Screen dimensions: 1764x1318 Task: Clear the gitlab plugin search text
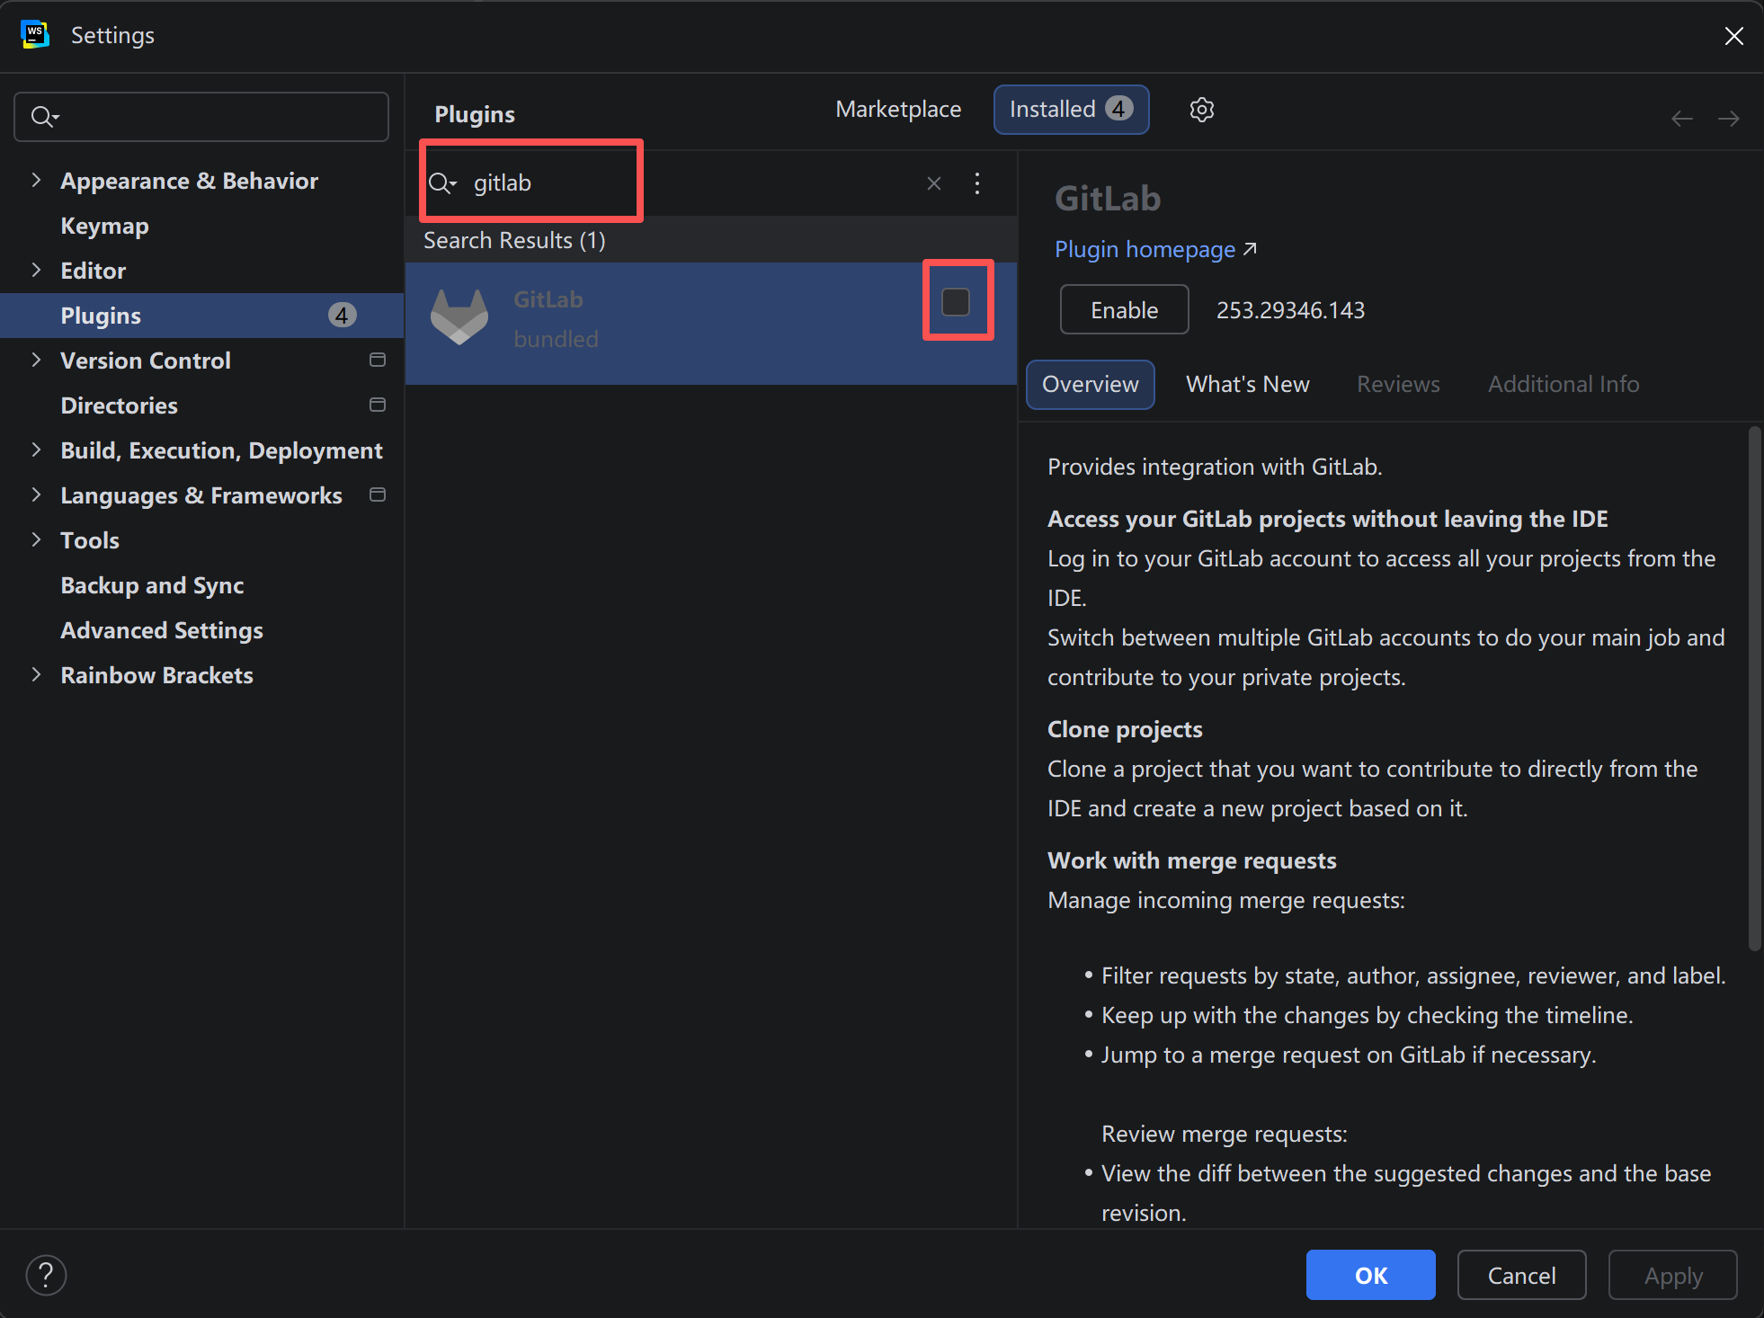point(934,183)
